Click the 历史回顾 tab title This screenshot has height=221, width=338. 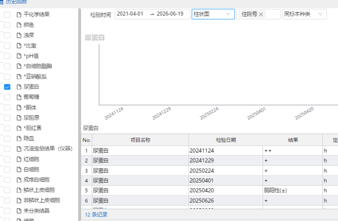(x=16, y=2)
